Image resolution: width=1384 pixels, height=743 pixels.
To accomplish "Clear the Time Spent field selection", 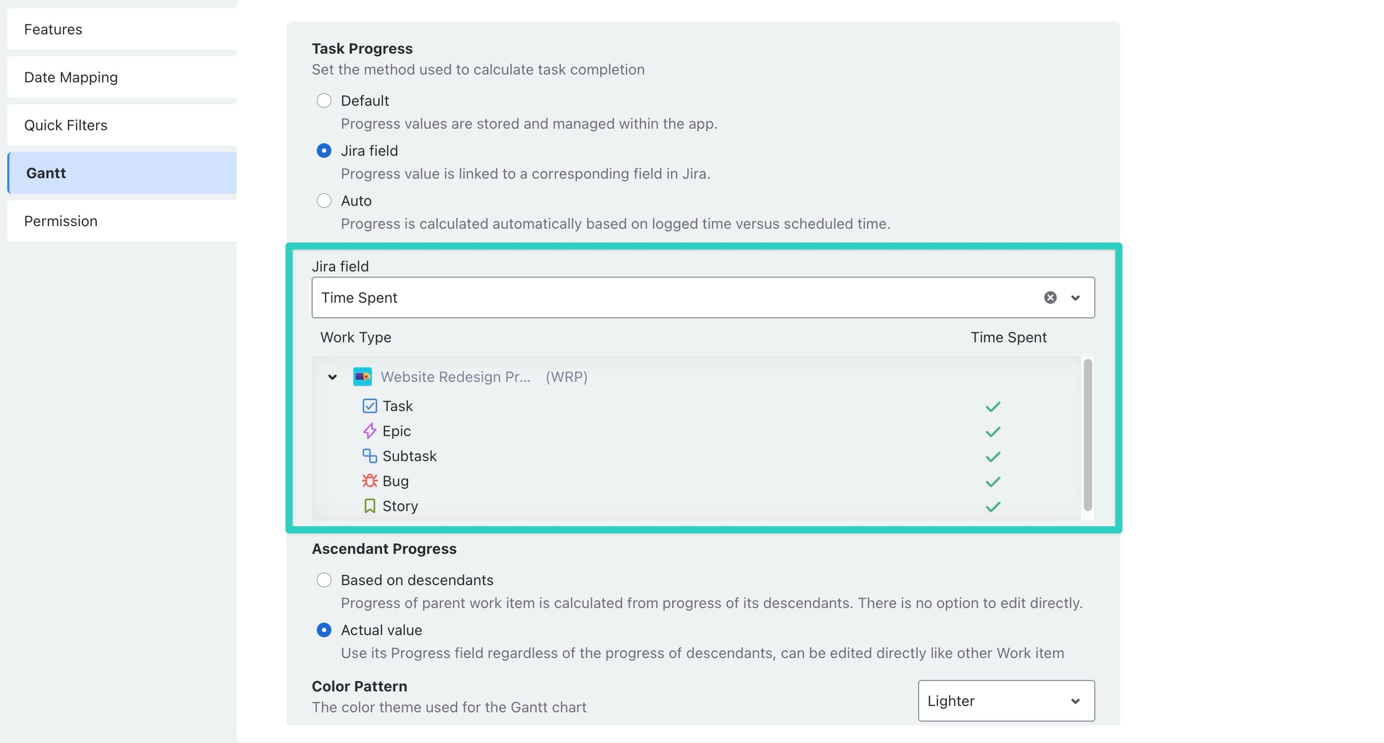I will [x=1051, y=298].
